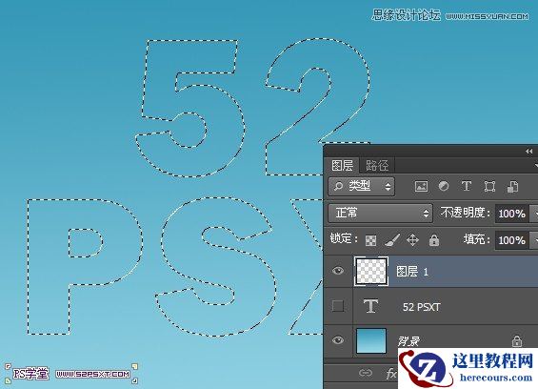Click the lock icon on 背景 layer

pos(517,341)
